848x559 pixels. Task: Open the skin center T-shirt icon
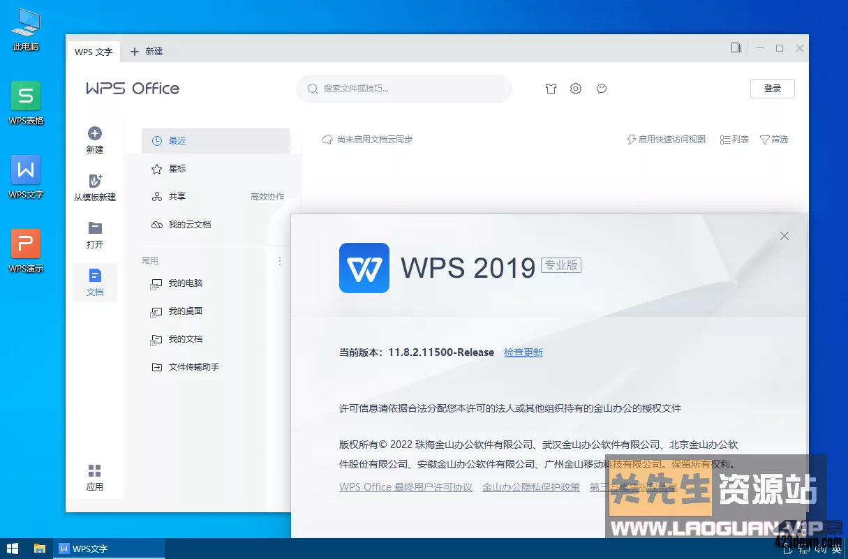551,89
